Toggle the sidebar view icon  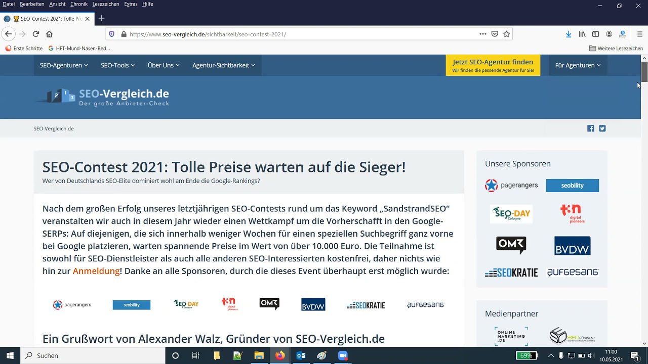(x=596, y=34)
